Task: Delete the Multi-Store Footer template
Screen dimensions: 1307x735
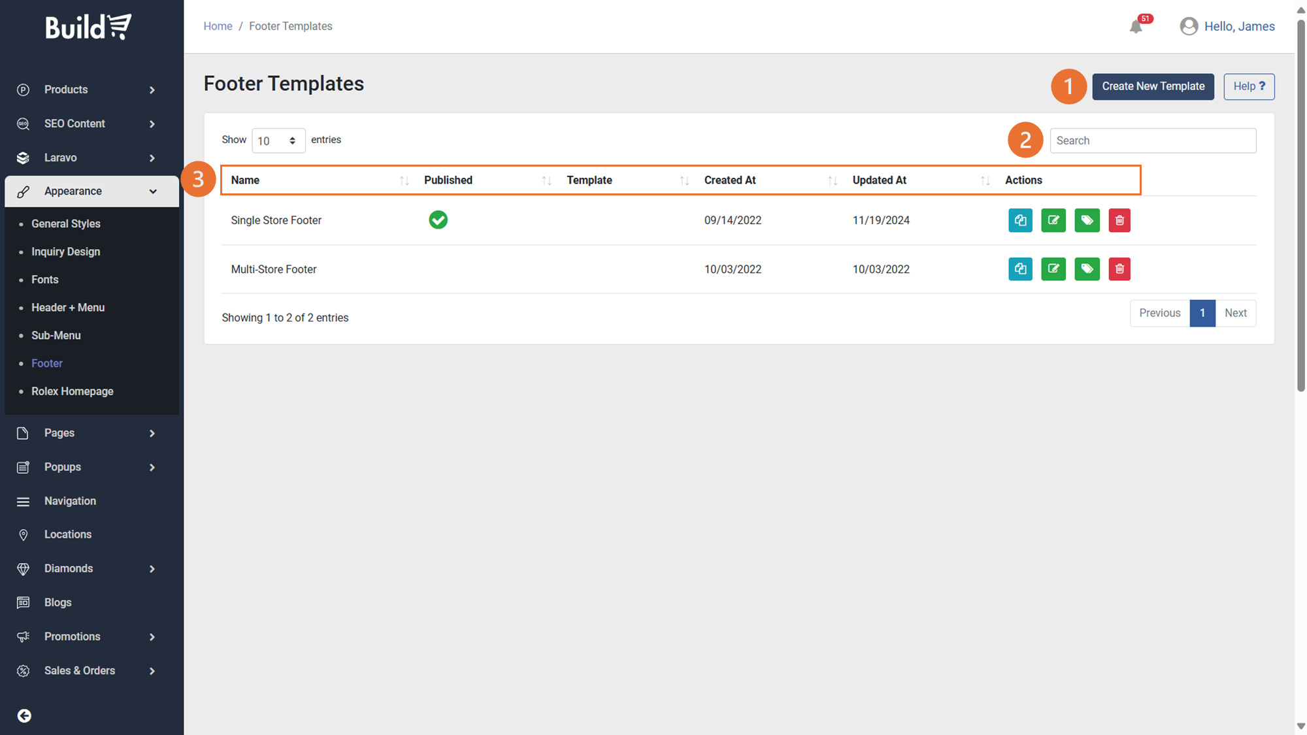Action: (x=1119, y=269)
